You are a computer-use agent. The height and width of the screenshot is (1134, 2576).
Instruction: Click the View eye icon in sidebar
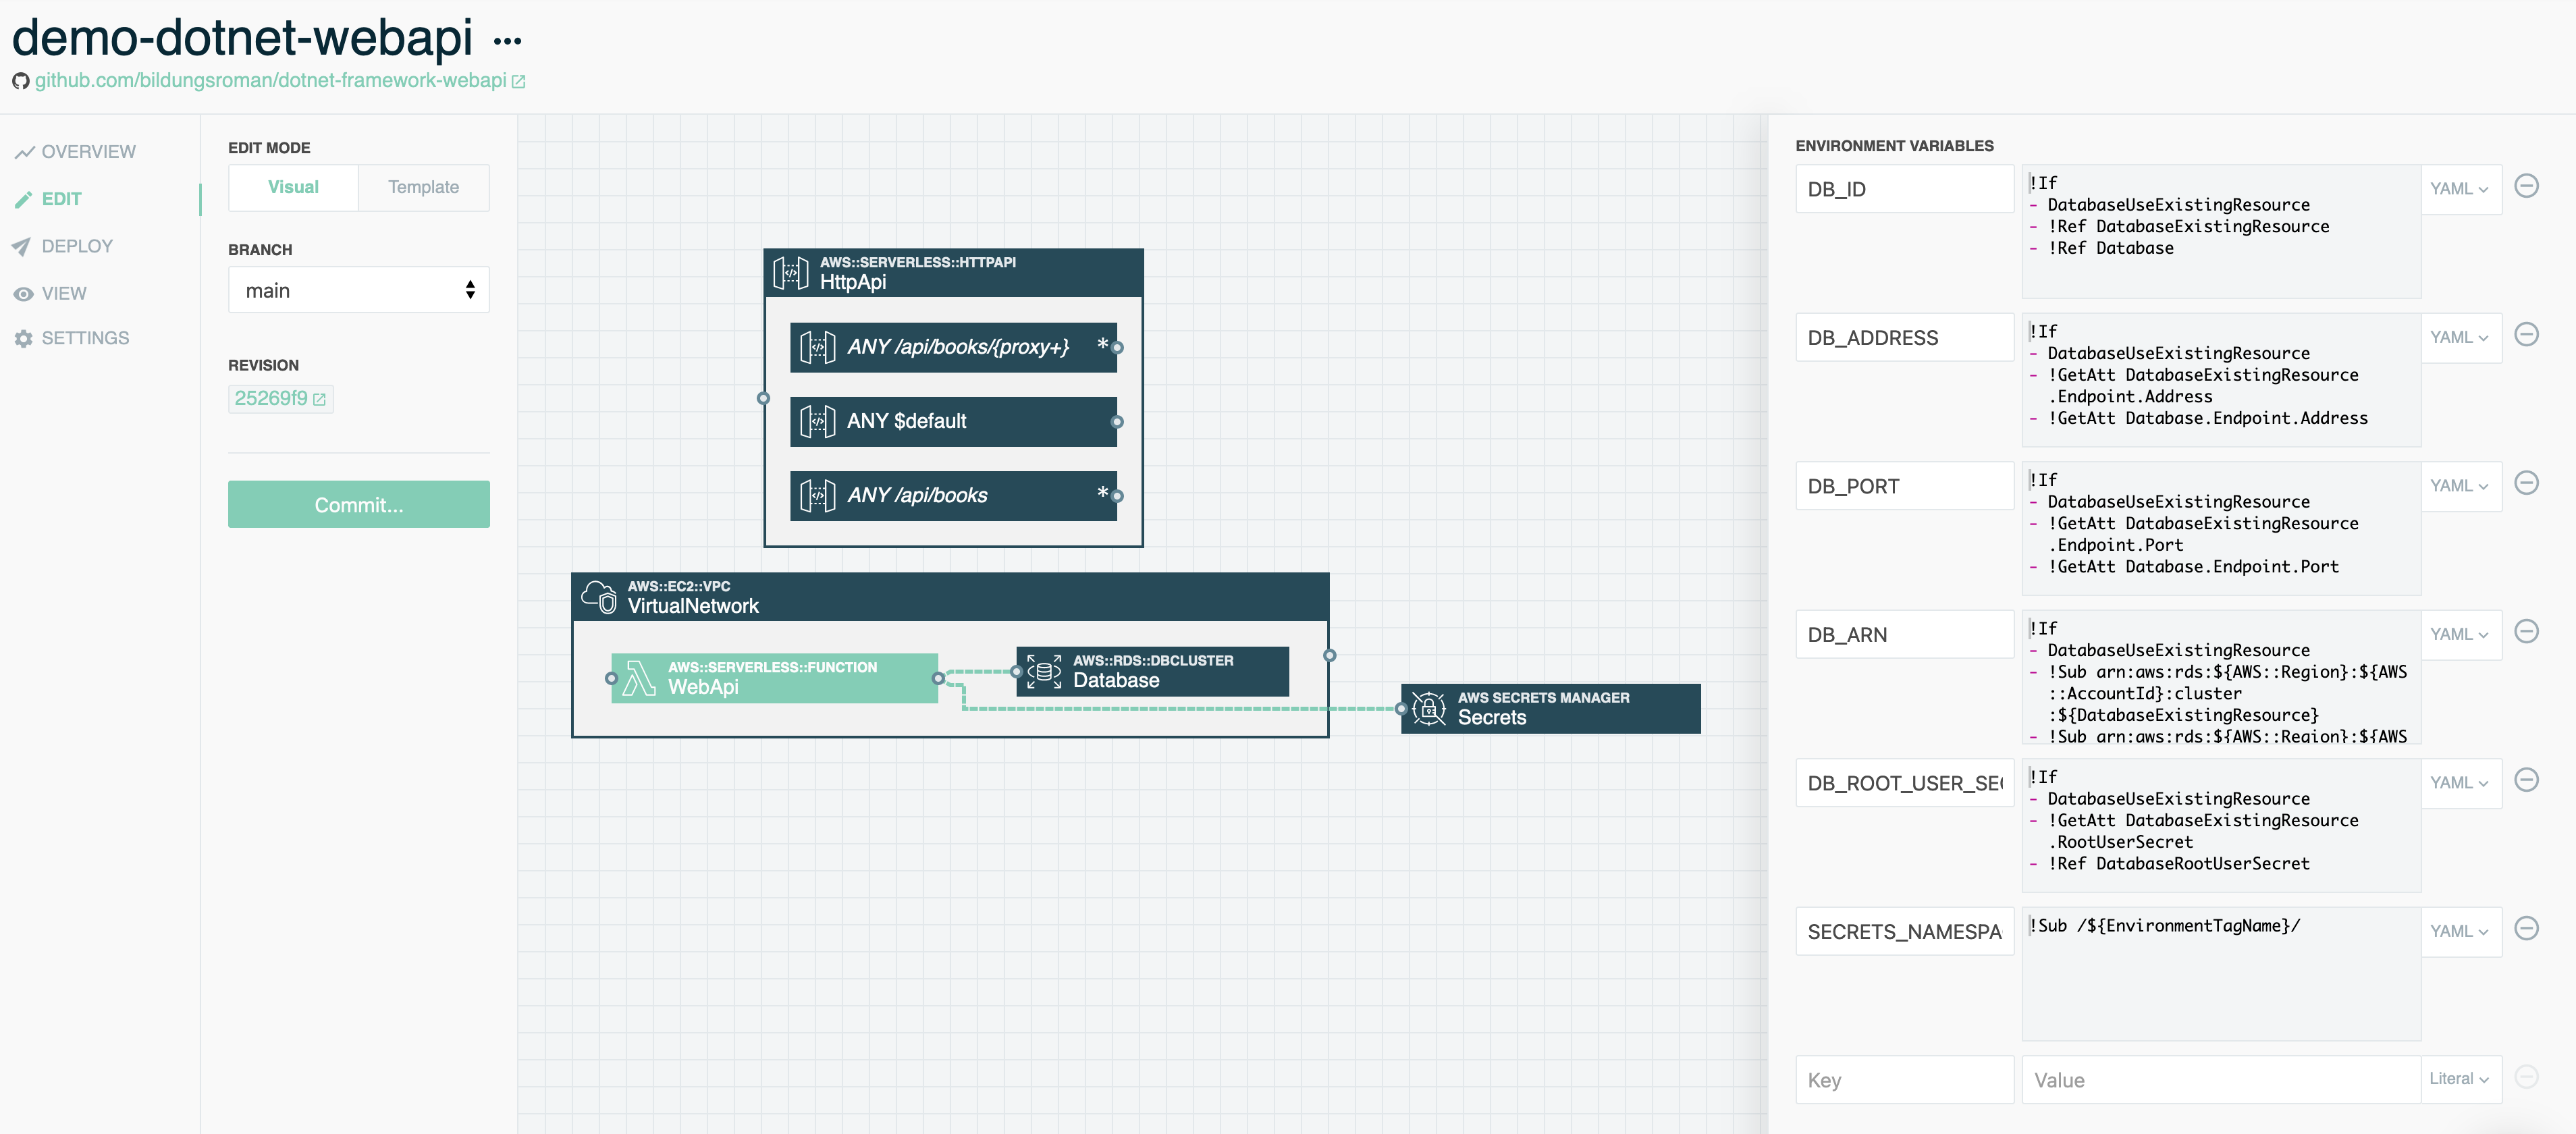click(x=23, y=294)
